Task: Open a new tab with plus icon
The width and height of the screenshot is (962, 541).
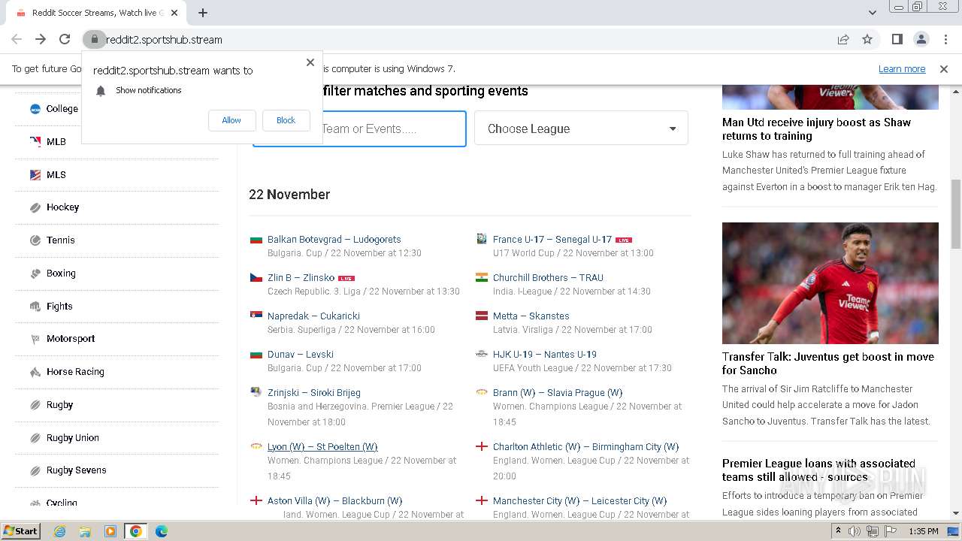Action: [x=203, y=13]
